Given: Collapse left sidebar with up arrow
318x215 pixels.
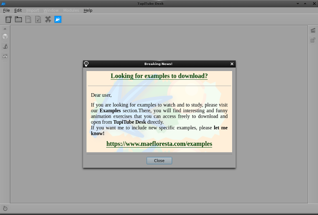Looking at the screenshot, I should [x=5, y=29].
